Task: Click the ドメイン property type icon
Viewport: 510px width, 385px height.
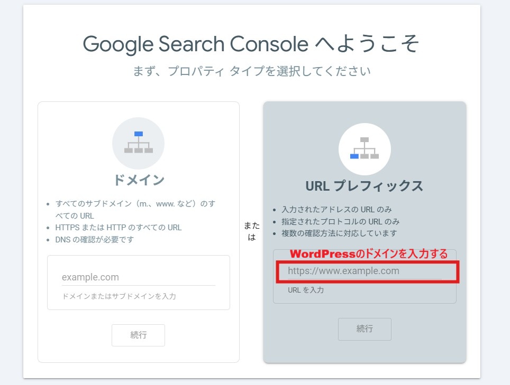Action: (x=138, y=143)
